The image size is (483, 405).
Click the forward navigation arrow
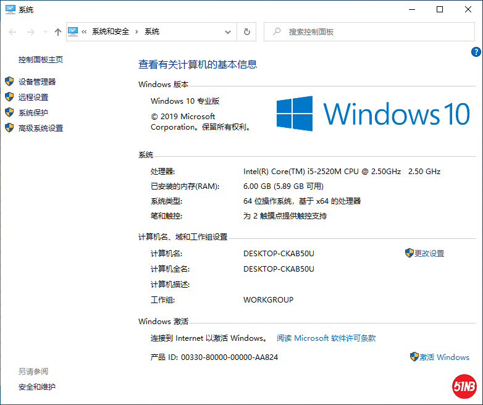point(31,32)
